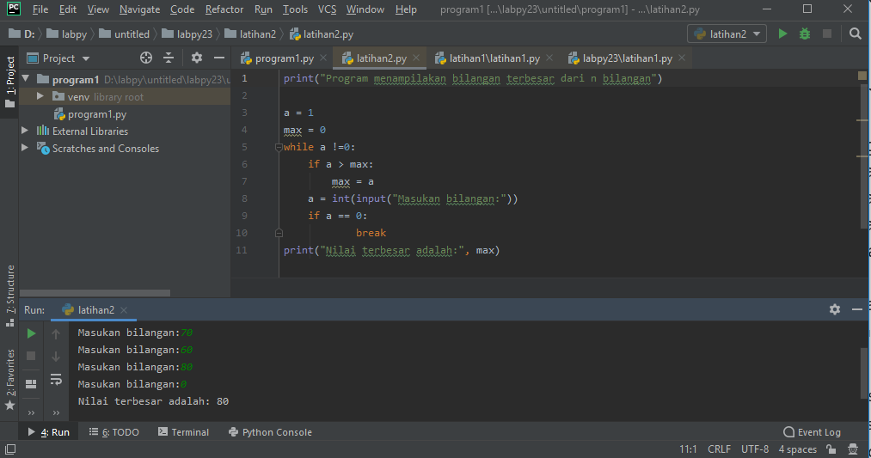Toggle the 4: Run tool window button
This screenshot has width=871, height=458.
[49, 432]
